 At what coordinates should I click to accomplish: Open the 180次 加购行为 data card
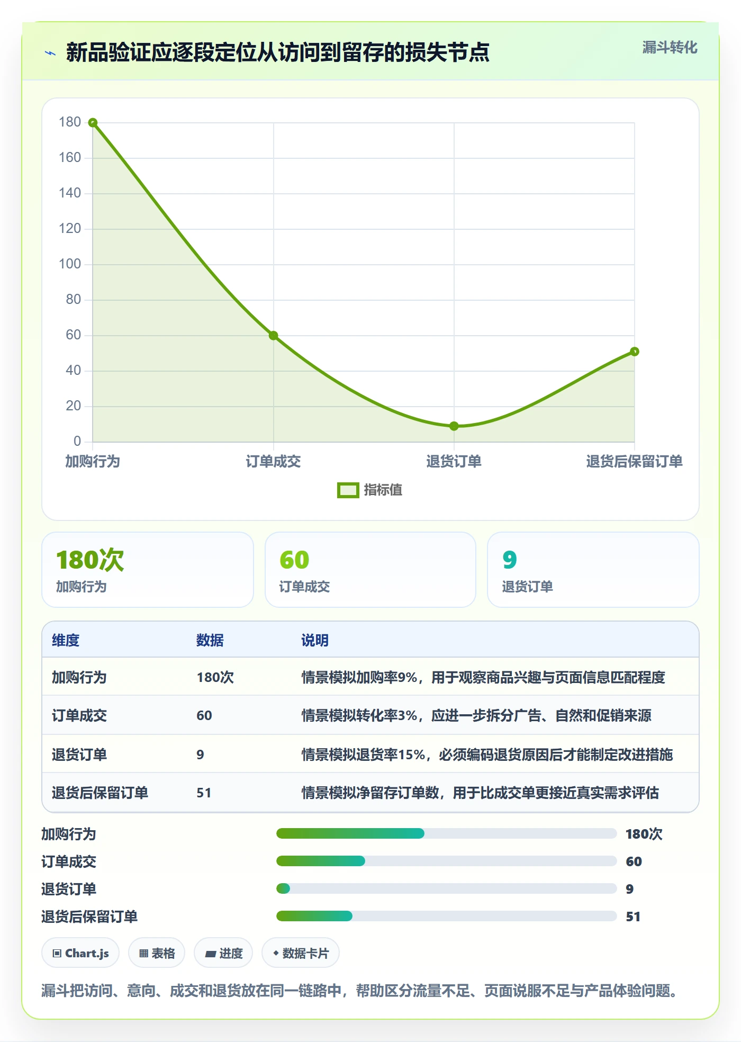click(148, 570)
